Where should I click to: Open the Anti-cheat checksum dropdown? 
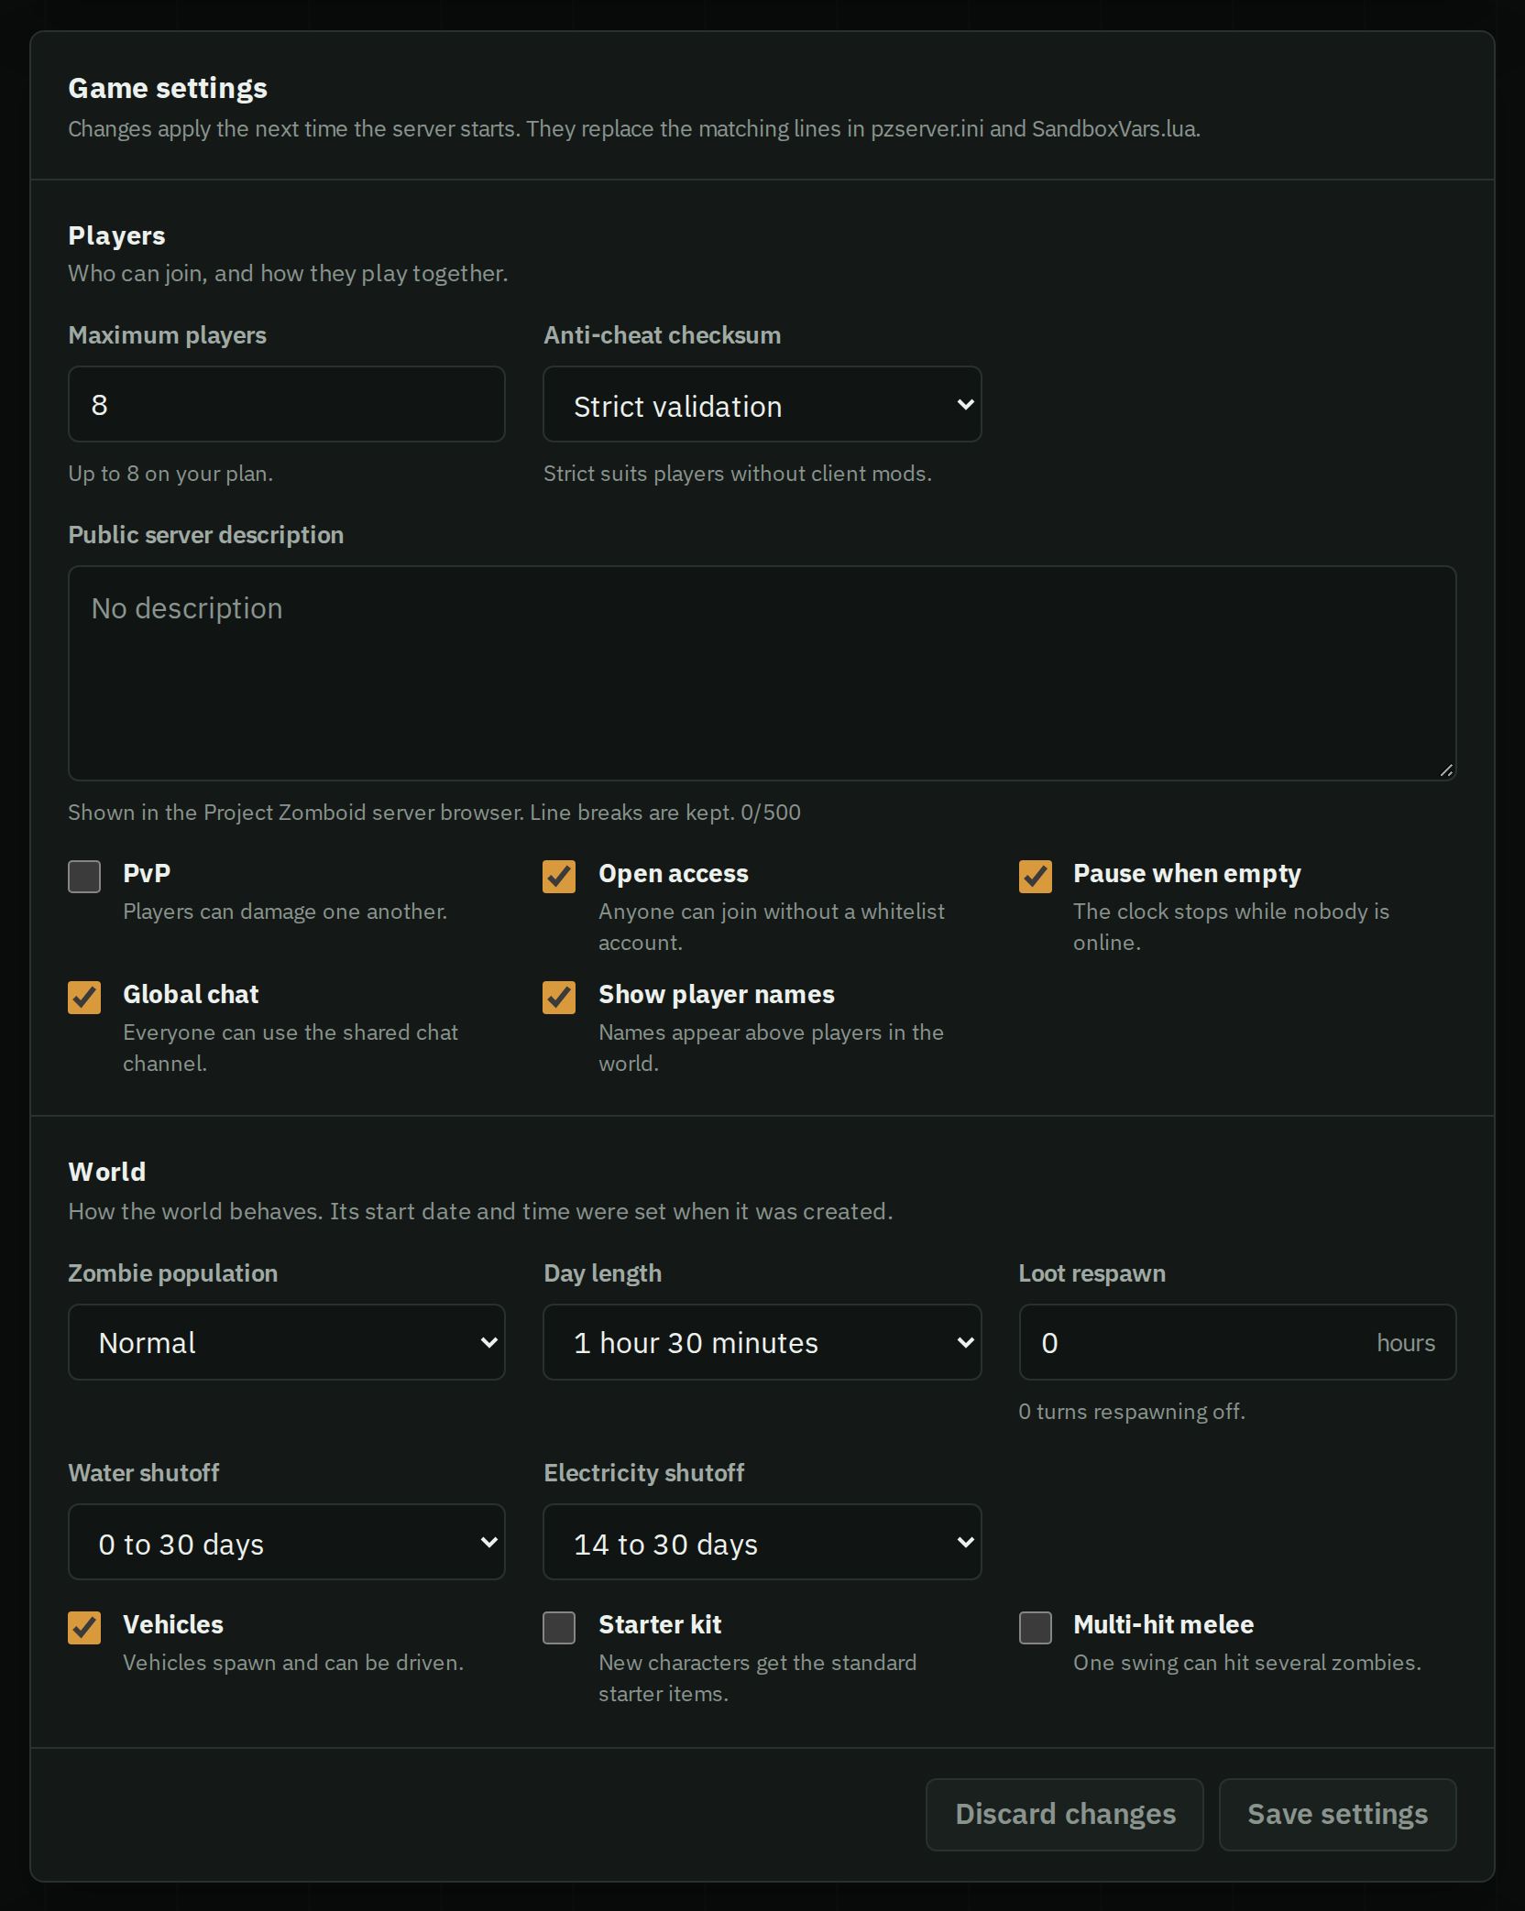click(762, 404)
